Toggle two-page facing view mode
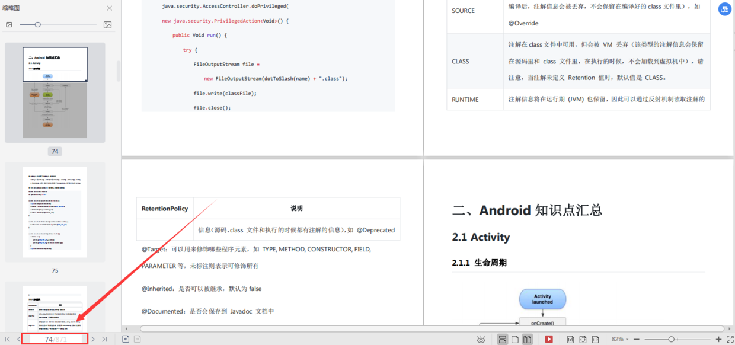This screenshot has width=735, height=345. click(x=528, y=339)
